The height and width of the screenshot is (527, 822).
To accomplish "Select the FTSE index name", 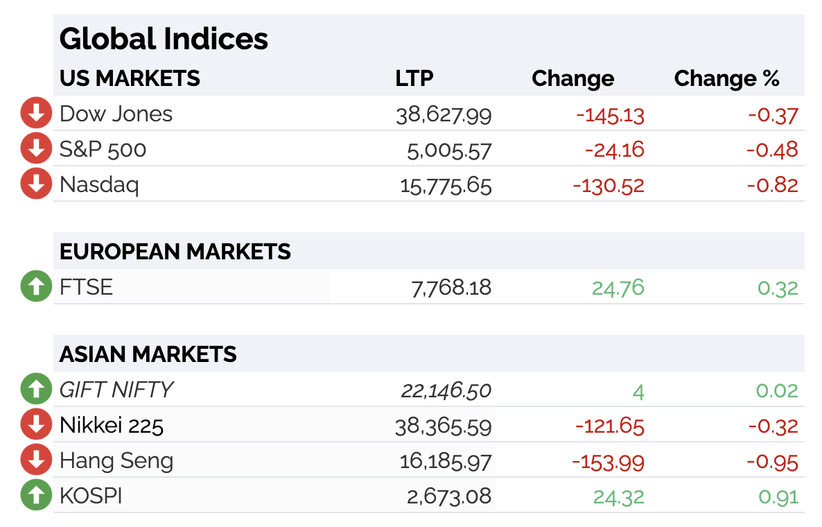I will click(x=86, y=287).
